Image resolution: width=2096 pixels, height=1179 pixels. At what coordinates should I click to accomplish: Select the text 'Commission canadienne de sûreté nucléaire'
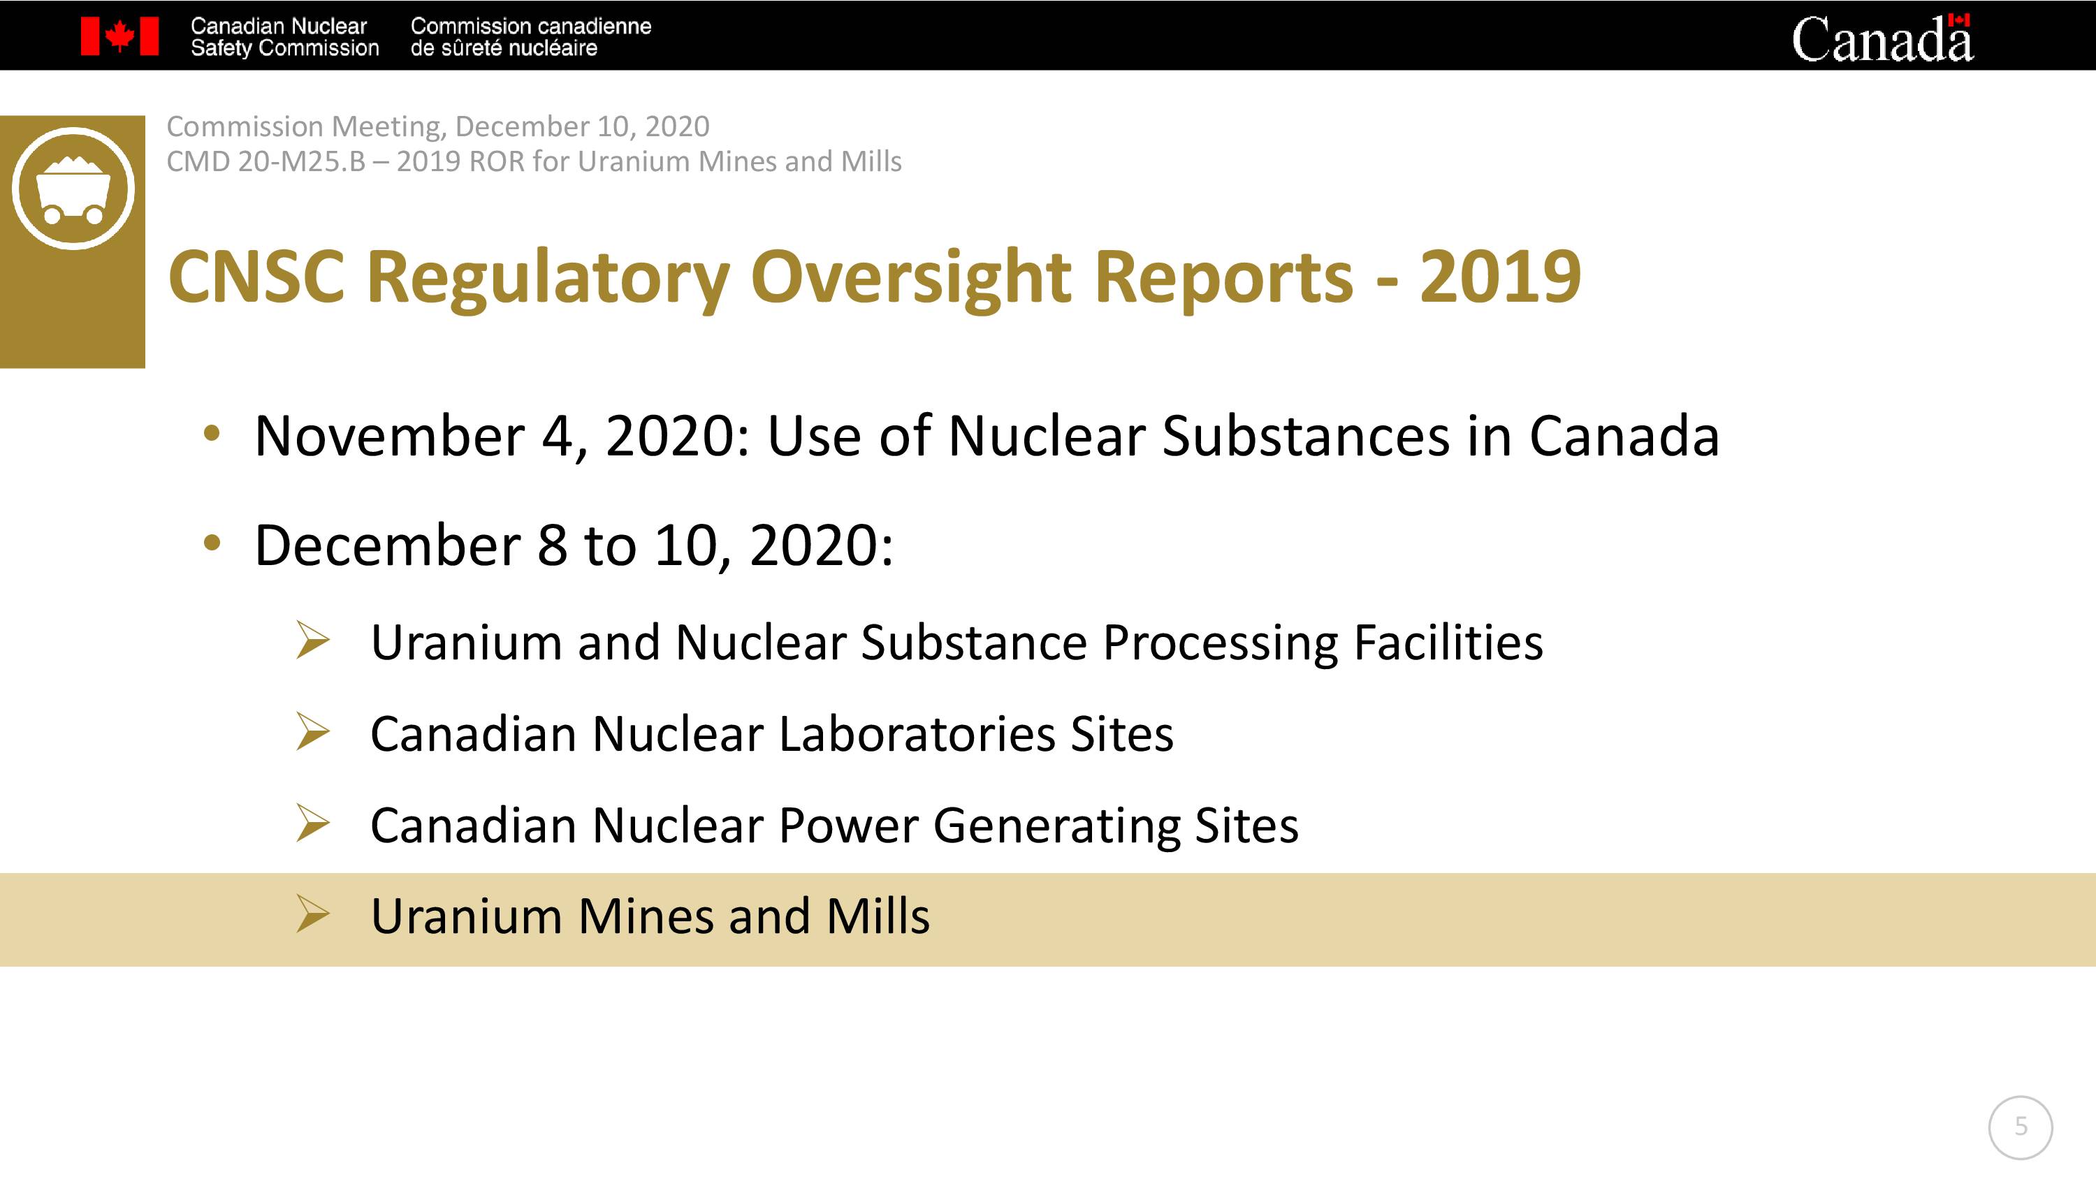point(530,36)
